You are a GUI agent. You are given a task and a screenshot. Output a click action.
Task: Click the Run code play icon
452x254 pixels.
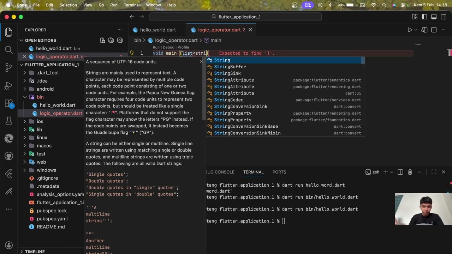[410, 30]
